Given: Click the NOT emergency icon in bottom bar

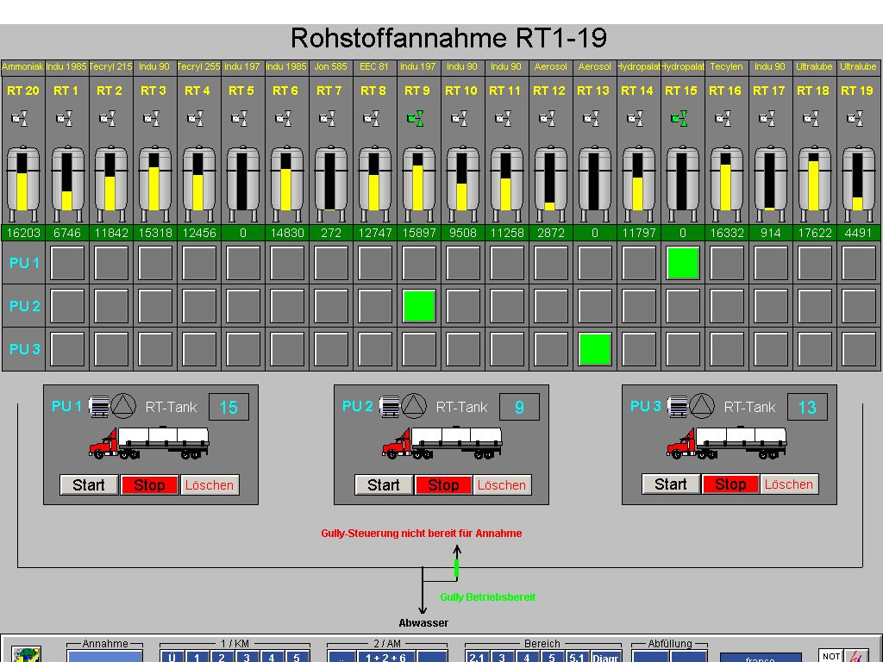Looking at the screenshot, I should click(830, 656).
